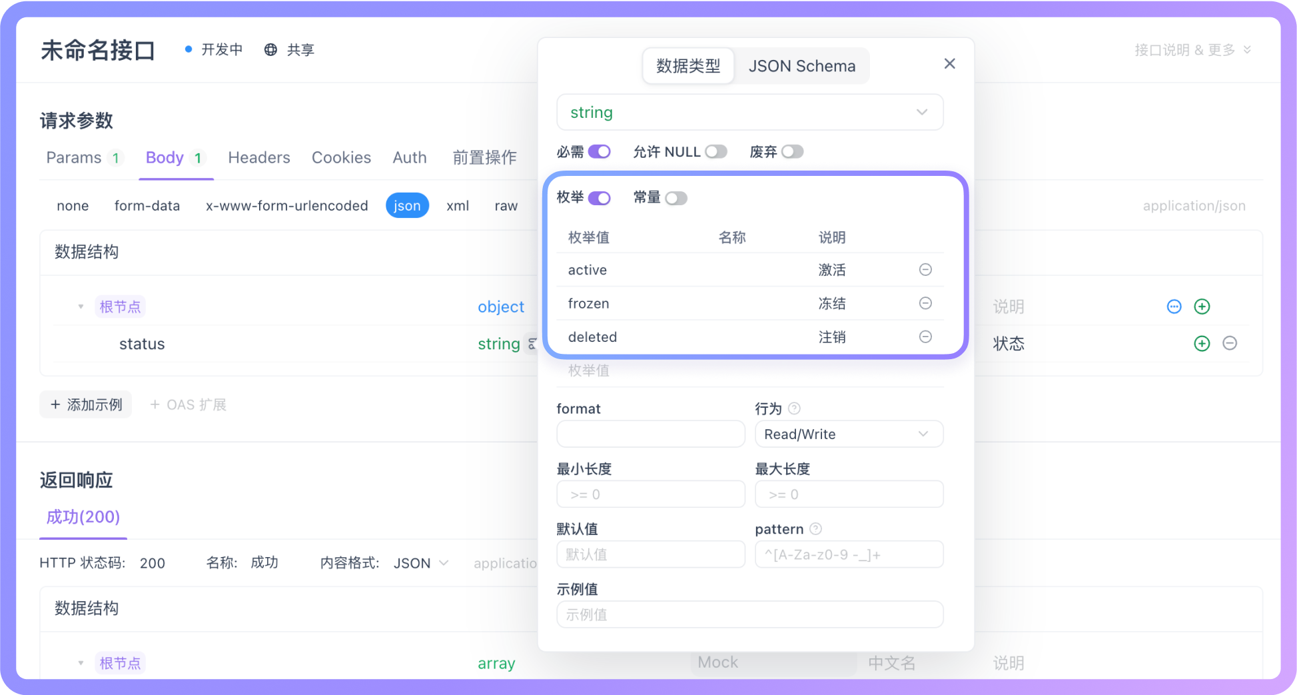Focus the format input field
The width and height of the screenshot is (1297, 695).
[651, 434]
